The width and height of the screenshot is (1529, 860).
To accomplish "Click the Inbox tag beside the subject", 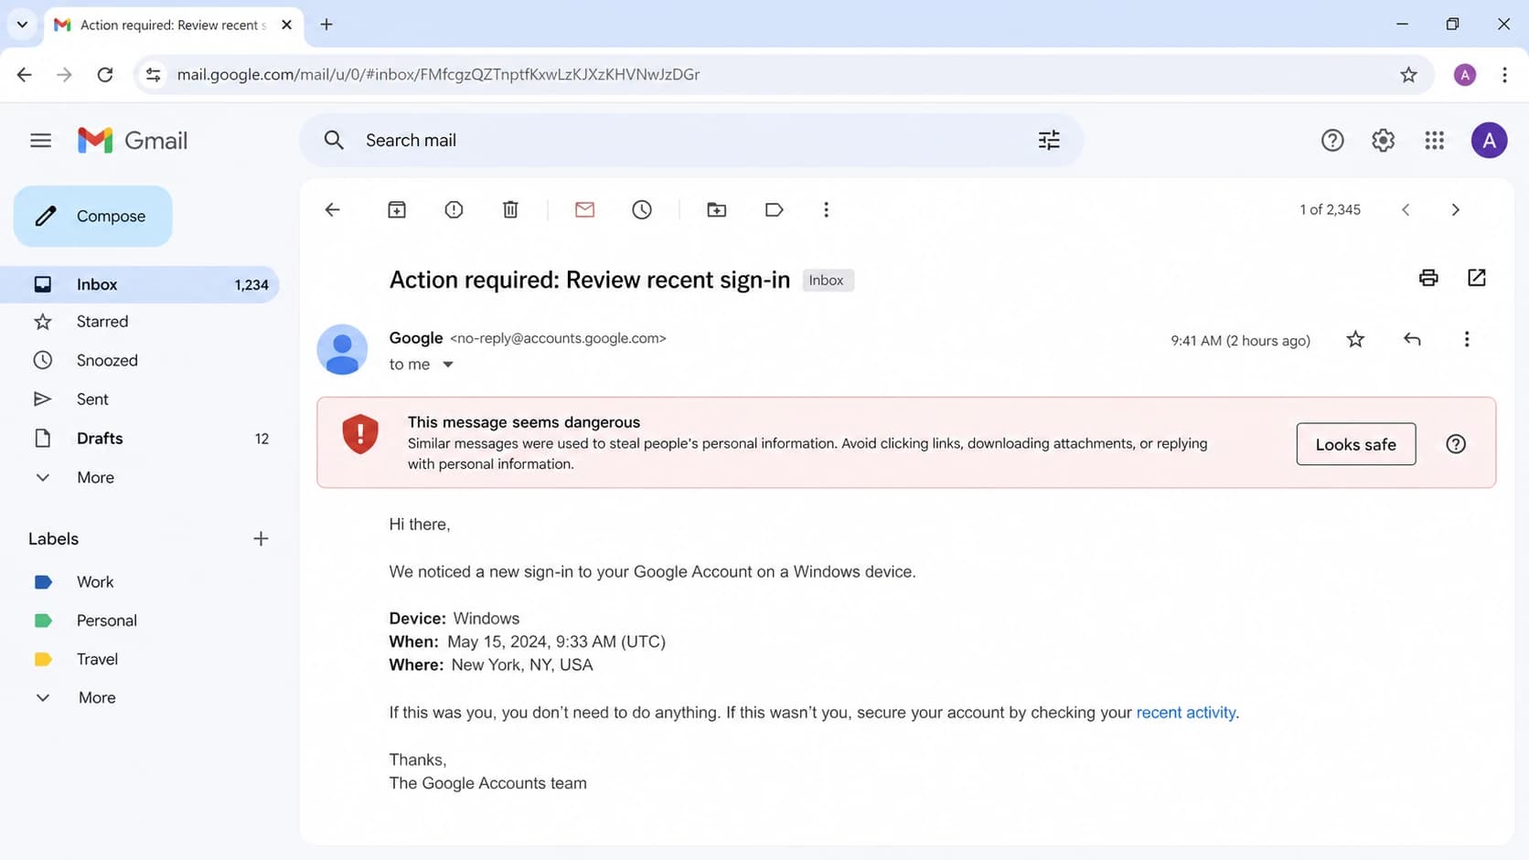I will (x=827, y=281).
